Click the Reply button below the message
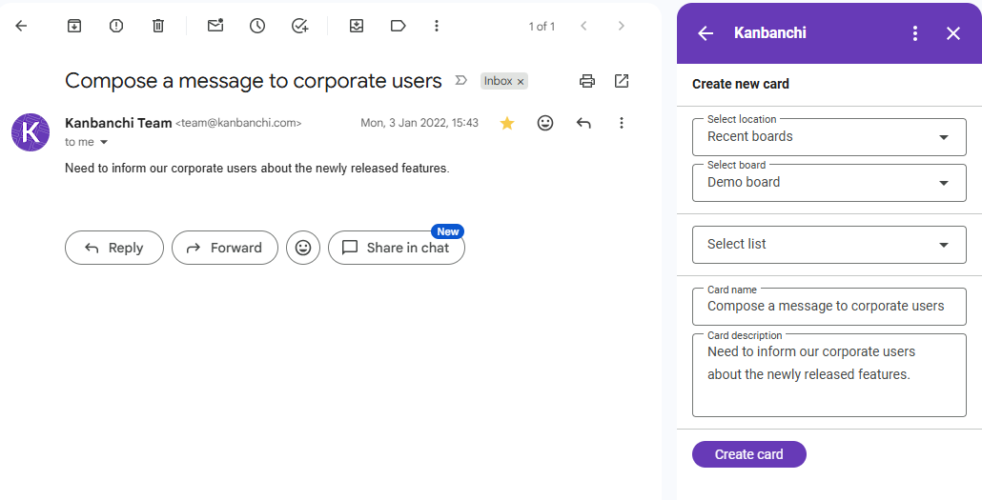 [x=114, y=248]
